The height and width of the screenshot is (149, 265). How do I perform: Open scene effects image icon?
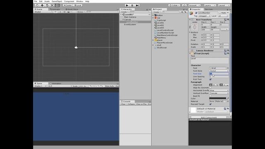[69, 12]
